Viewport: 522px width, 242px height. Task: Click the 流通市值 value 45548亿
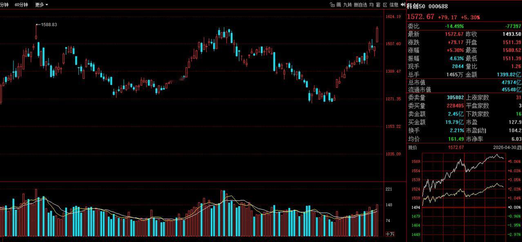point(511,89)
